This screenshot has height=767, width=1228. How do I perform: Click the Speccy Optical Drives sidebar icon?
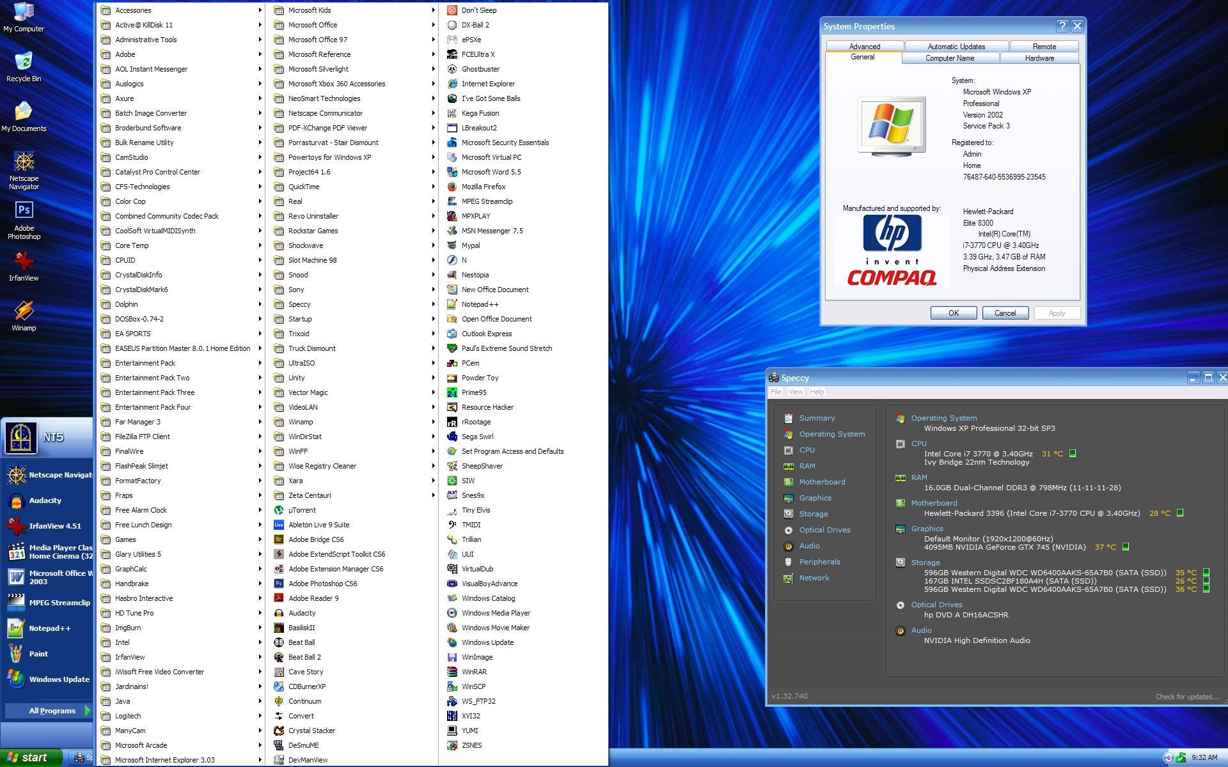[x=789, y=530]
